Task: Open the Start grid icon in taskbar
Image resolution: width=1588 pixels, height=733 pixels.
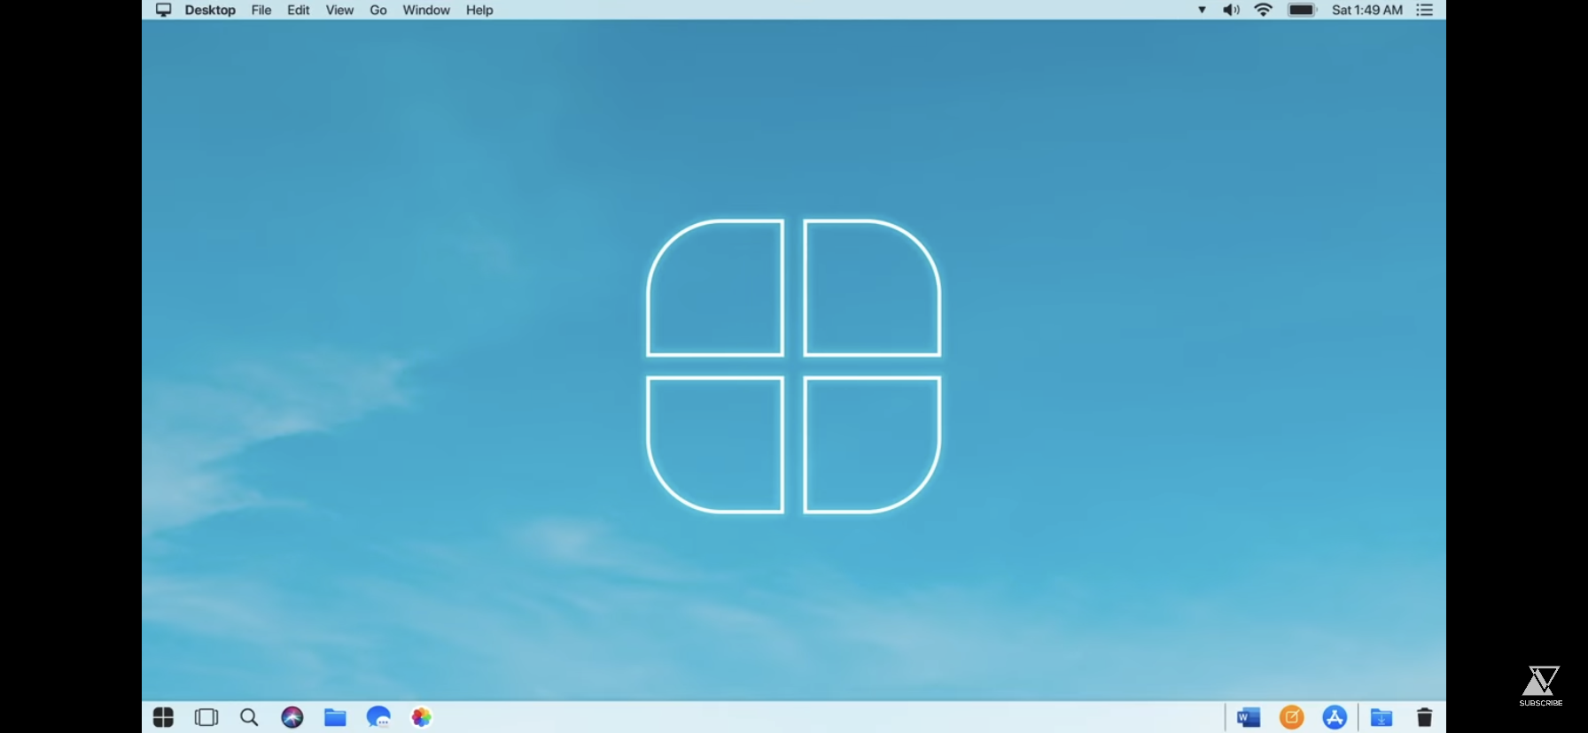Action: [x=163, y=717]
